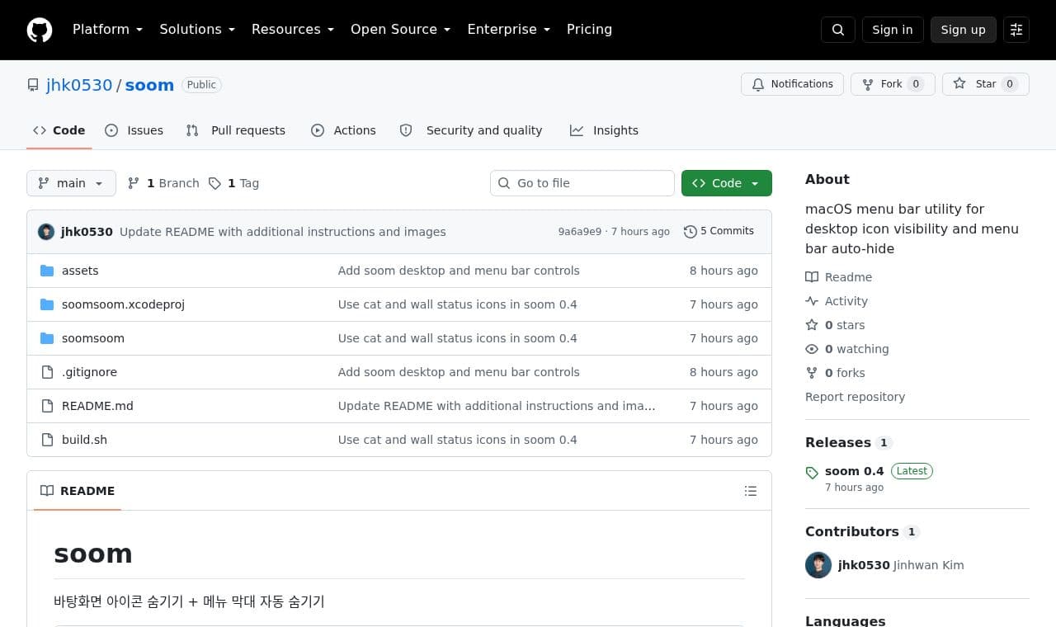Image resolution: width=1056 pixels, height=627 pixels.
Task: Click the .gitignore file icon
Action: (x=47, y=372)
